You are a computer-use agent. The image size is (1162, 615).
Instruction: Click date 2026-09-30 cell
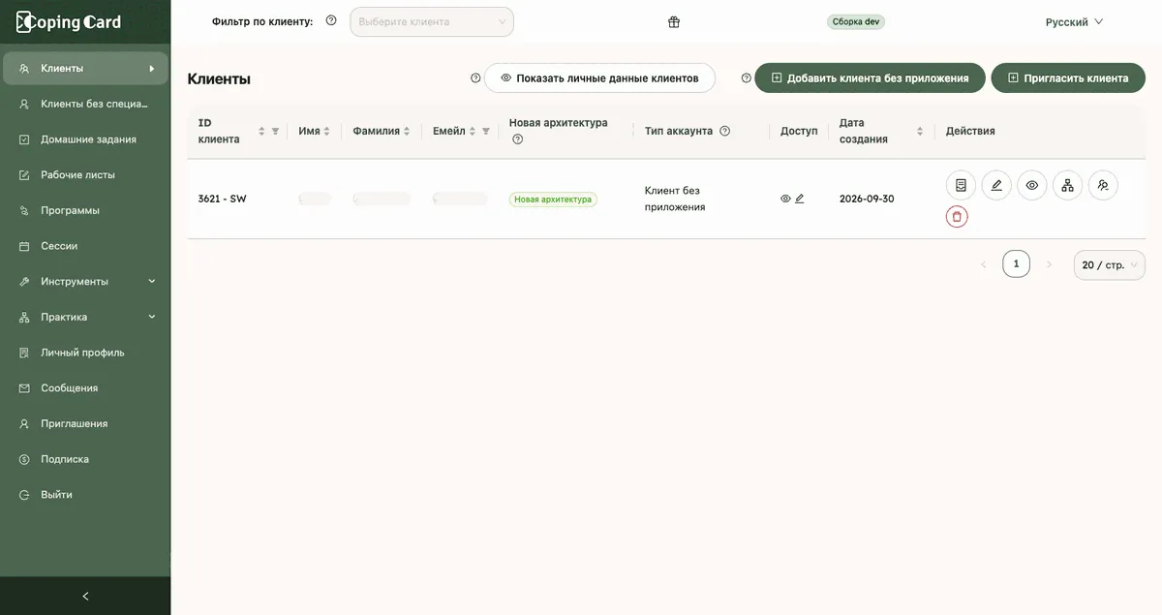click(867, 199)
